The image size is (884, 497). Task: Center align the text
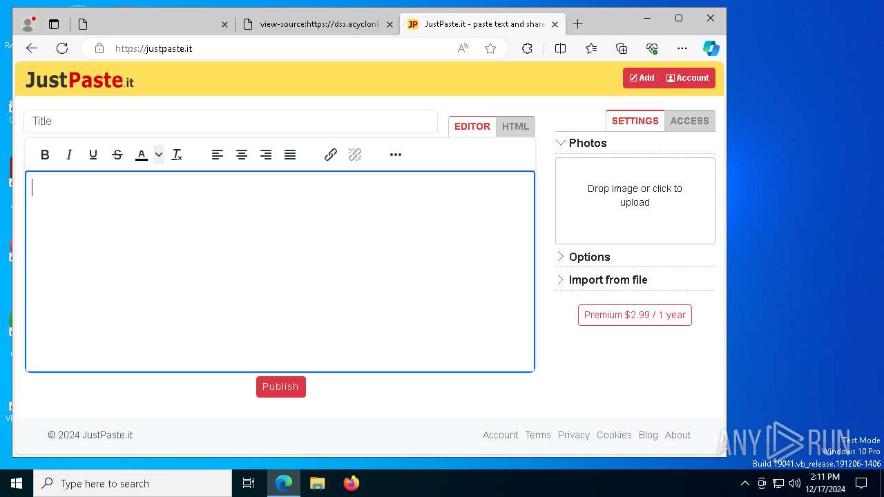pos(242,155)
